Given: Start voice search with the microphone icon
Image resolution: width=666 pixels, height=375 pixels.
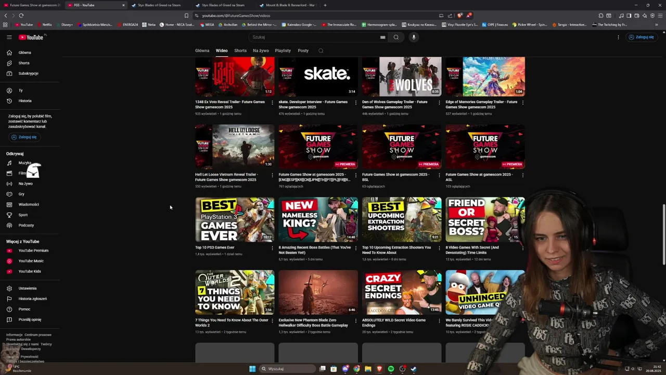Looking at the screenshot, I should tap(414, 37).
